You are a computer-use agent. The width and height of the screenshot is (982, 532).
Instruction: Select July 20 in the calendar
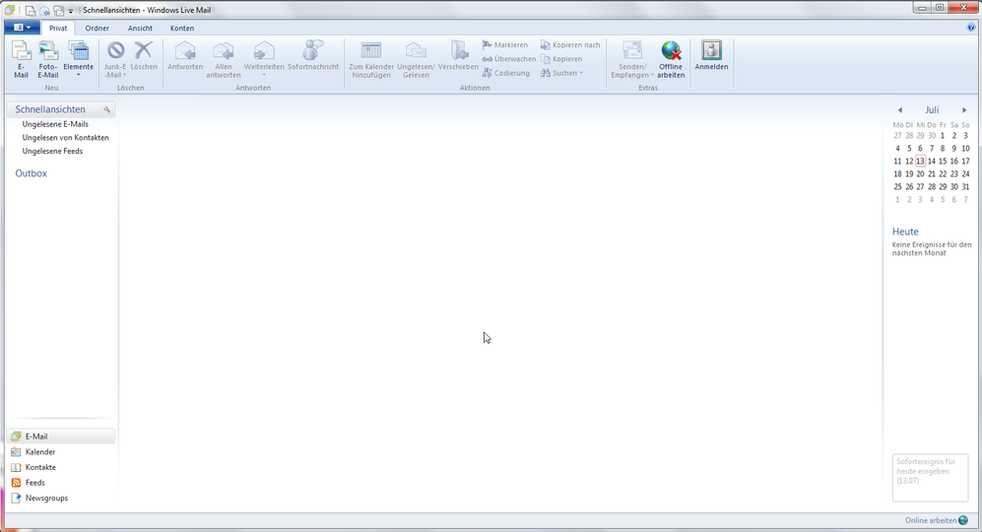click(x=920, y=173)
